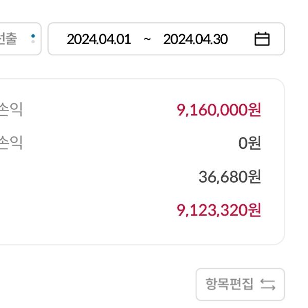The height and width of the screenshot is (308, 308).
Task: Click the red 9,160,000원 amount
Action: (x=219, y=109)
